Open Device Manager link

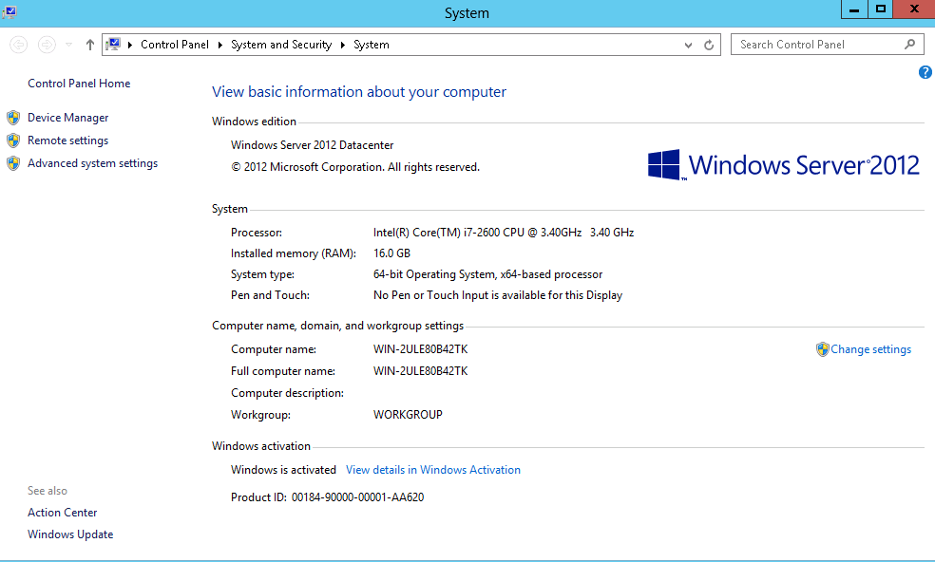click(68, 118)
